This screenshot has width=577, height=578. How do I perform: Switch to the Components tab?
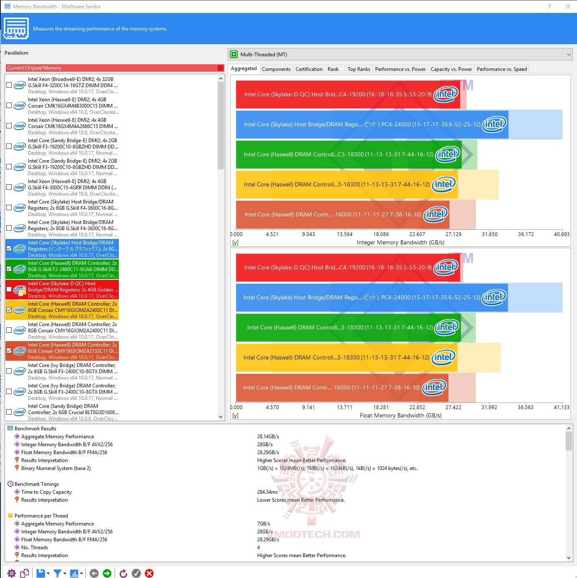click(x=276, y=69)
